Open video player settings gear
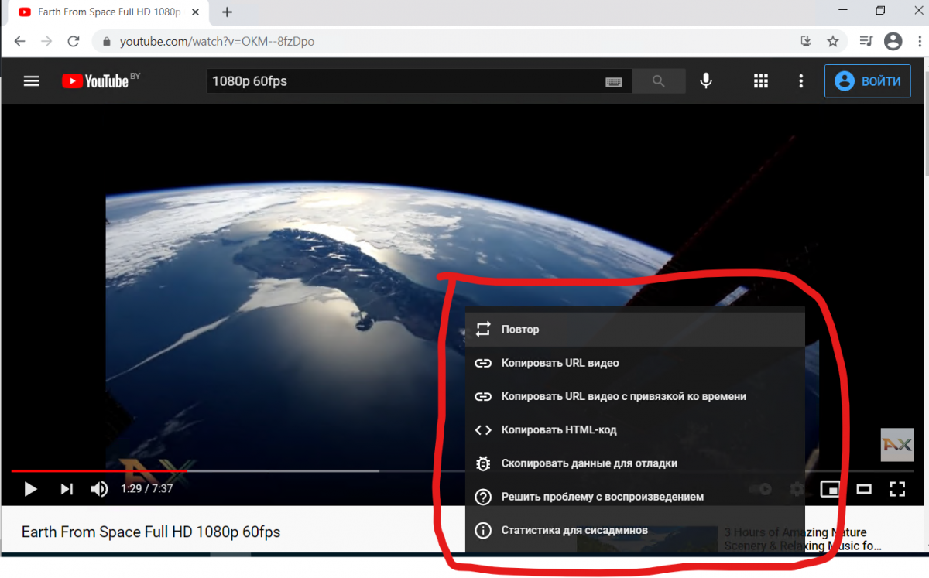This screenshot has width=929, height=578. click(797, 489)
